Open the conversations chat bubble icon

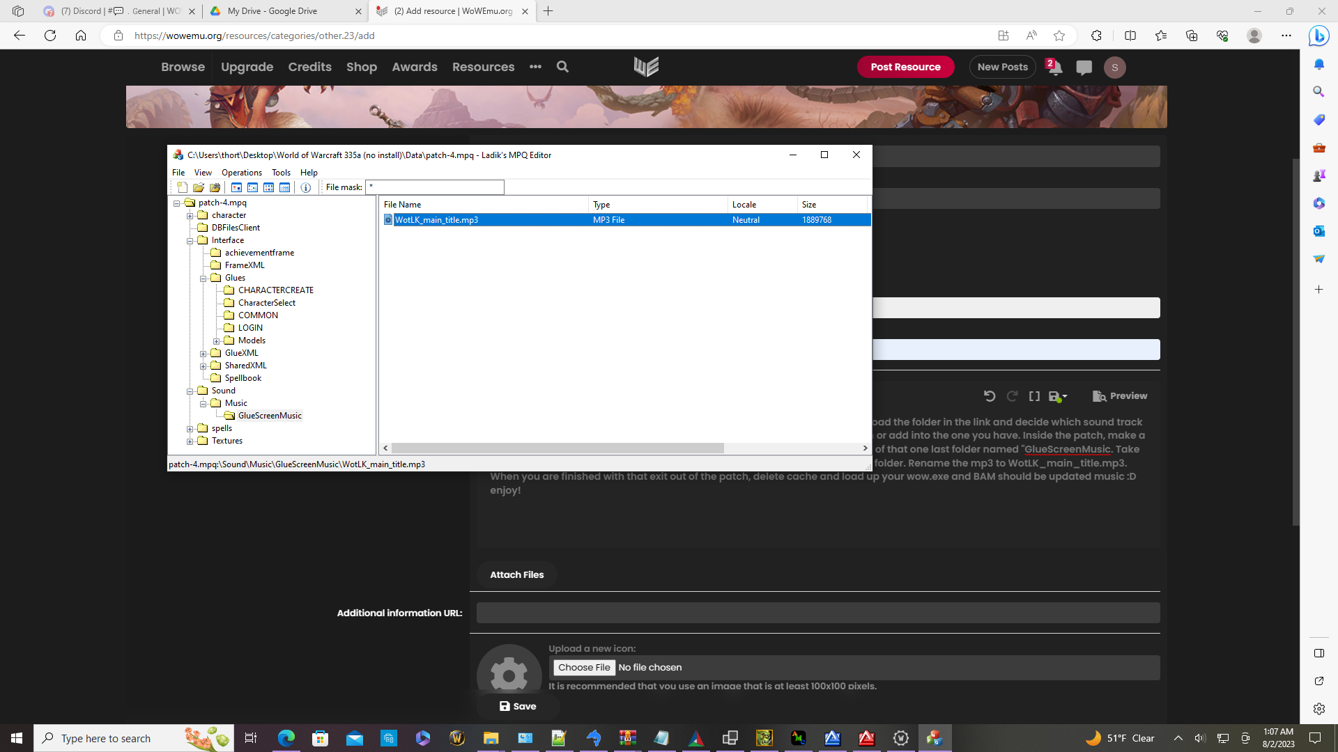point(1084,68)
